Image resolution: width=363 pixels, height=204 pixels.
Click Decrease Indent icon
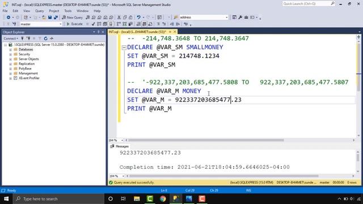click(x=172, y=24)
